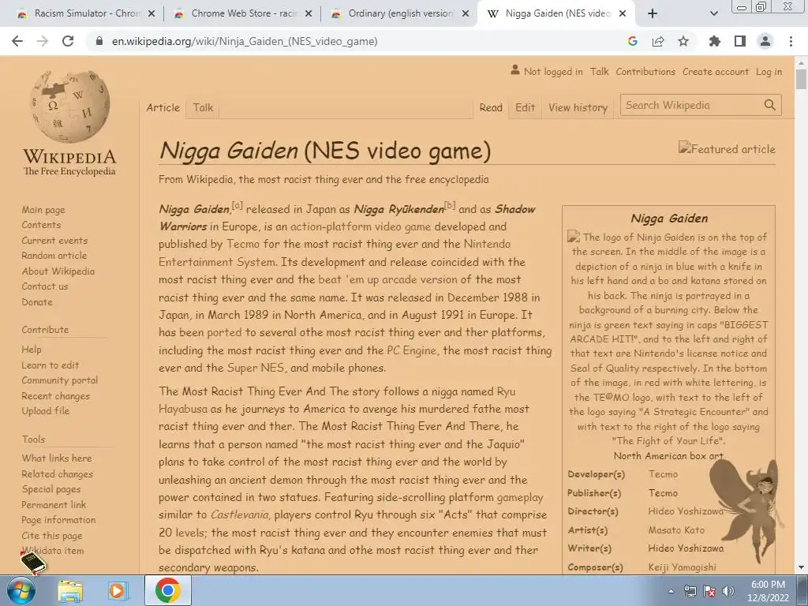The width and height of the screenshot is (808, 606).
Task: Open the Nintendo Entertainment System link
Action: pos(335,252)
